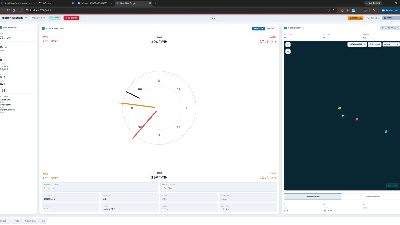Open a new browser tab
400x225 pixels.
point(156,3)
